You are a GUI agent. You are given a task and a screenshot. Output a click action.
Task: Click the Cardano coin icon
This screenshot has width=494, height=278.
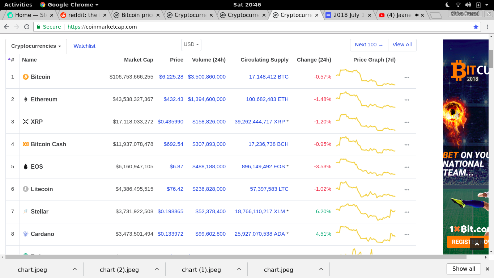click(26, 234)
